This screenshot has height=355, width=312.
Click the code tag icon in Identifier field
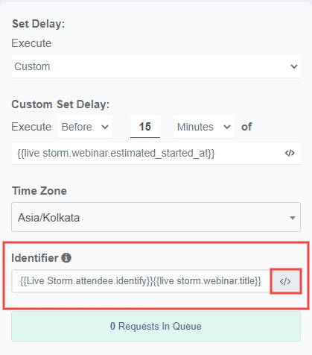coord(285,281)
